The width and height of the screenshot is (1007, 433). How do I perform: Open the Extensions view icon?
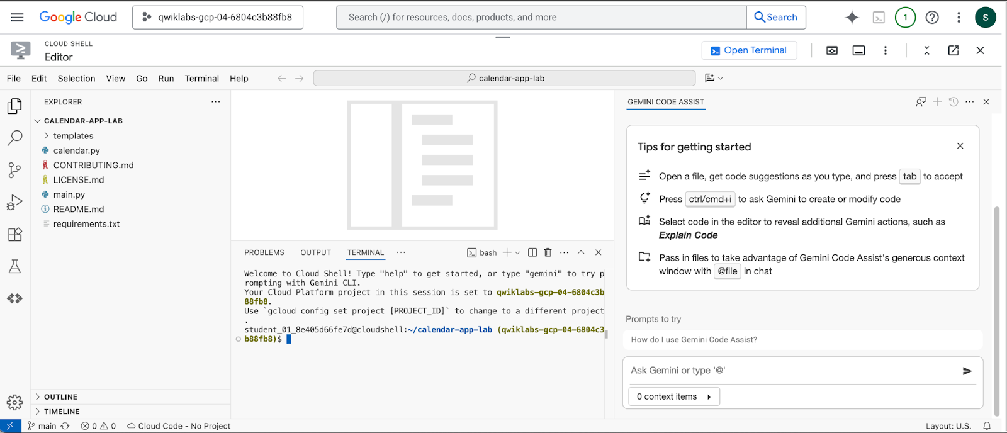[14, 235]
